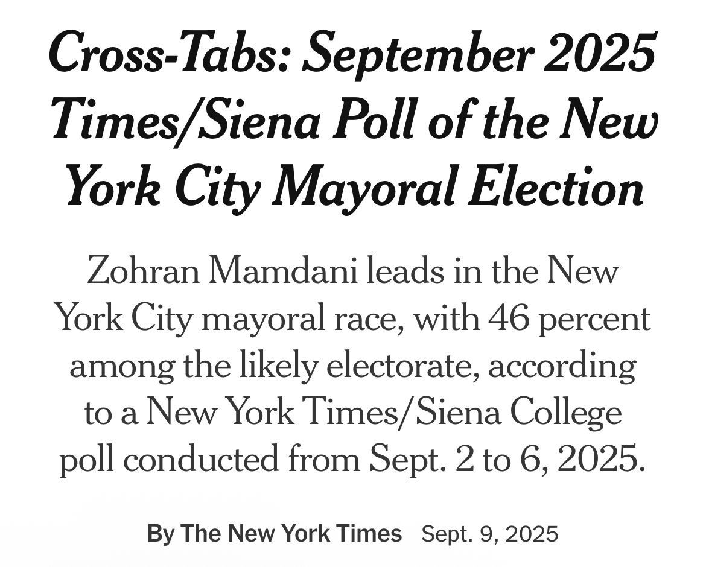Click the word "Election" in the headline
Image resolution: width=706 pixels, height=567 pixels.
click(x=556, y=185)
